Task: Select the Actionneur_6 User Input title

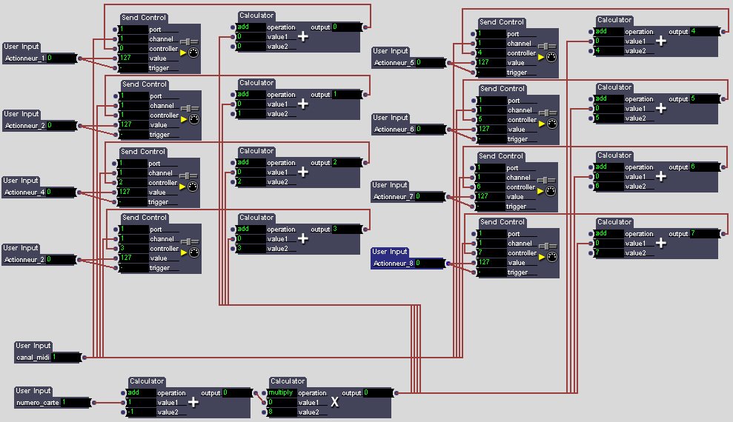Action: point(391,118)
